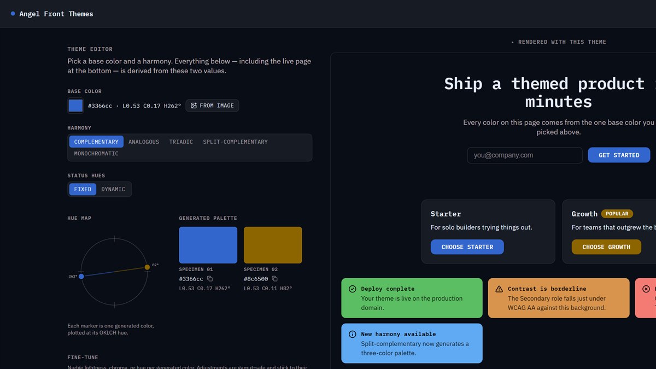Select the Monochromatic harmony
Viewport: 656px width, 369px height.
(96, 154)
